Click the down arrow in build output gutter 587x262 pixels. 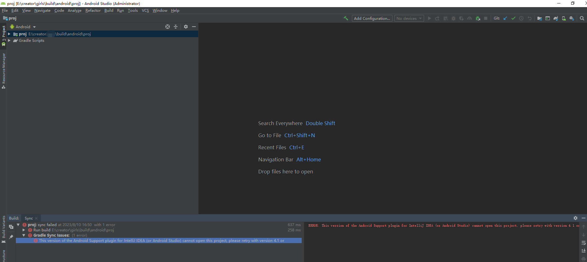click(584, 235)
